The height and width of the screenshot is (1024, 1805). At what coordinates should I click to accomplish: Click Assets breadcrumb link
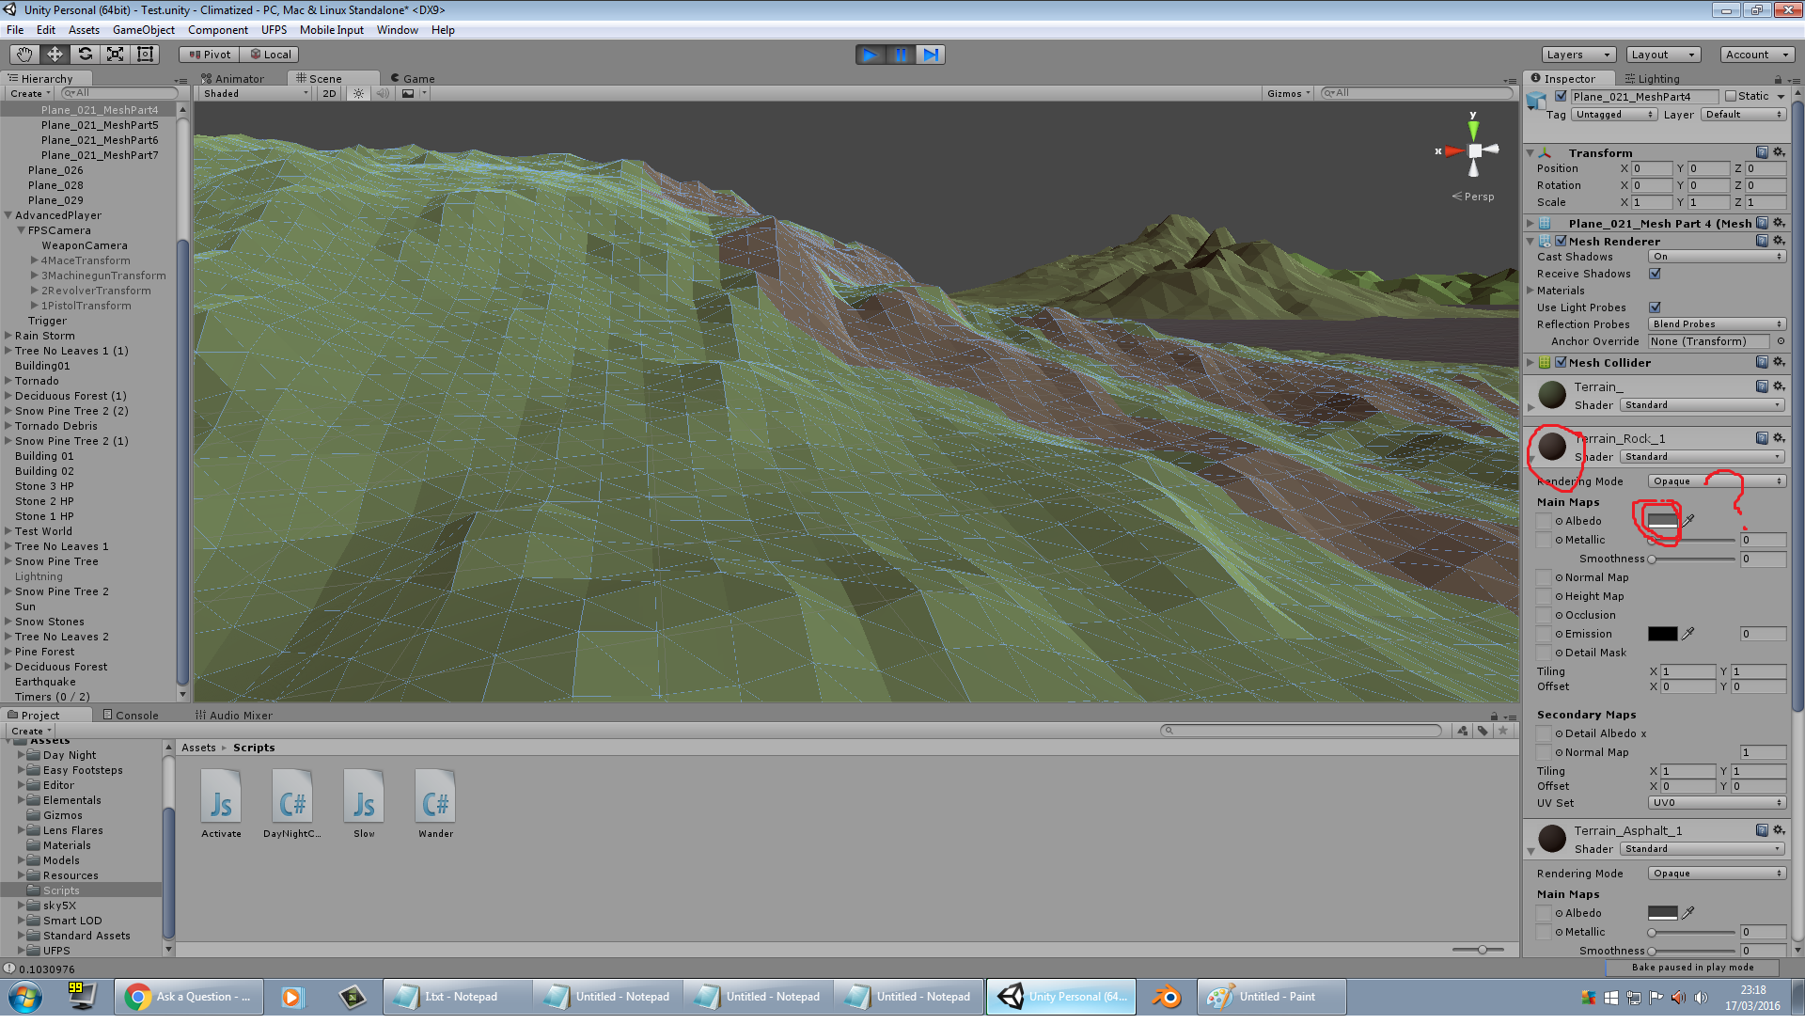pyautogui.click(x=198, y=748)
